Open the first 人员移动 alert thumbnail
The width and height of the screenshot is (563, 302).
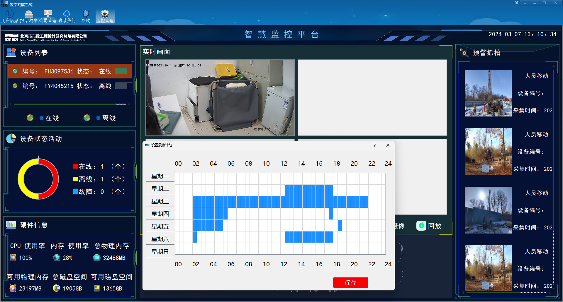click(488, 93)
